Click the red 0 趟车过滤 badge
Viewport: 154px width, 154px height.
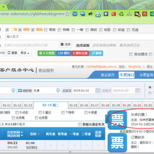80,53
